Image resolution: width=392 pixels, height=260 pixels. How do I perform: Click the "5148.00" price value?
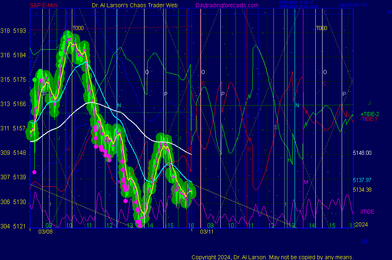point(362,153)
